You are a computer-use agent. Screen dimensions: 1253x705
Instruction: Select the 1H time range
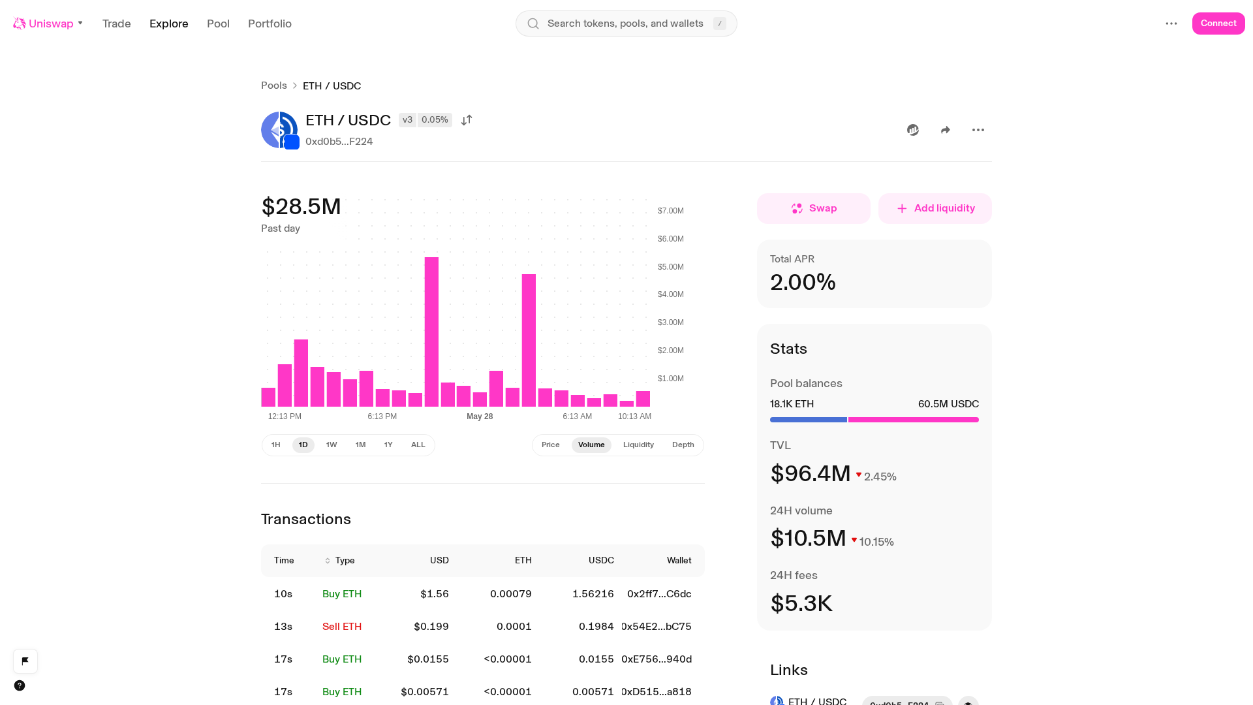276,445
